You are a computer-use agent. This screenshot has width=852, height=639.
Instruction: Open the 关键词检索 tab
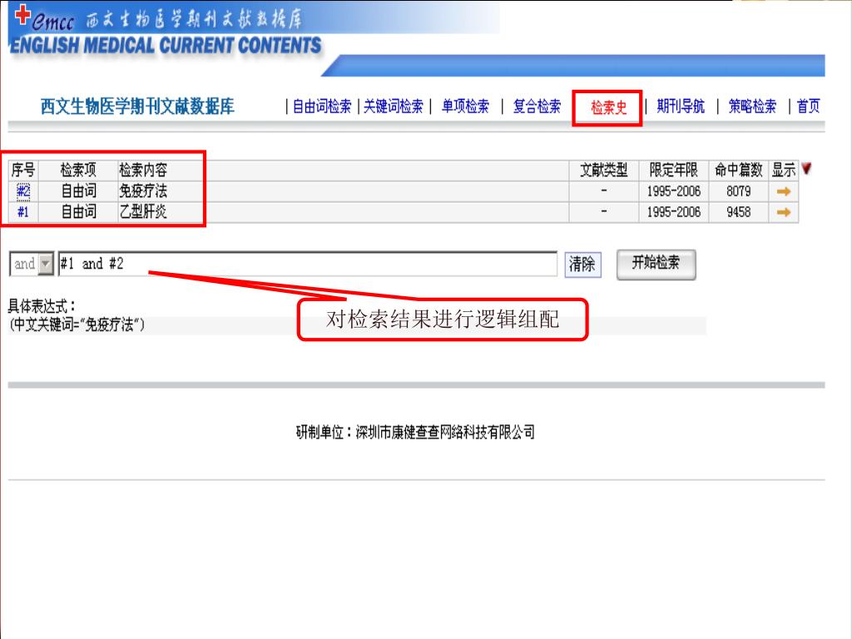point(394,106)
